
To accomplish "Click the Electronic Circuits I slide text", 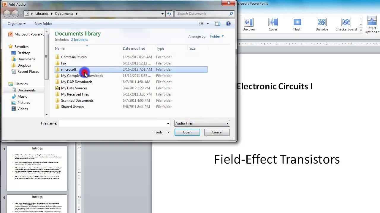I will 275,86.
